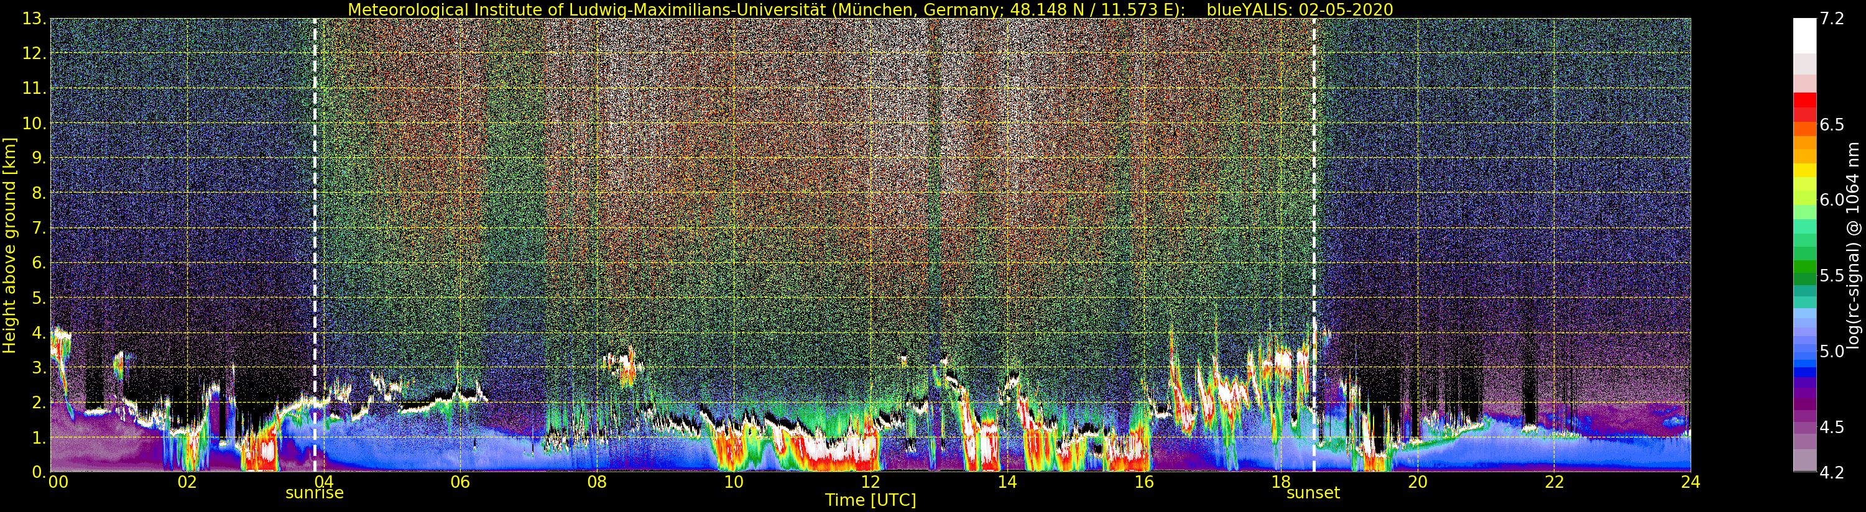Image resolution: width=1866 pixels, height=512 pixels.
Task: Click the colorbar value label '7.2'
Action: (1832, 19)
